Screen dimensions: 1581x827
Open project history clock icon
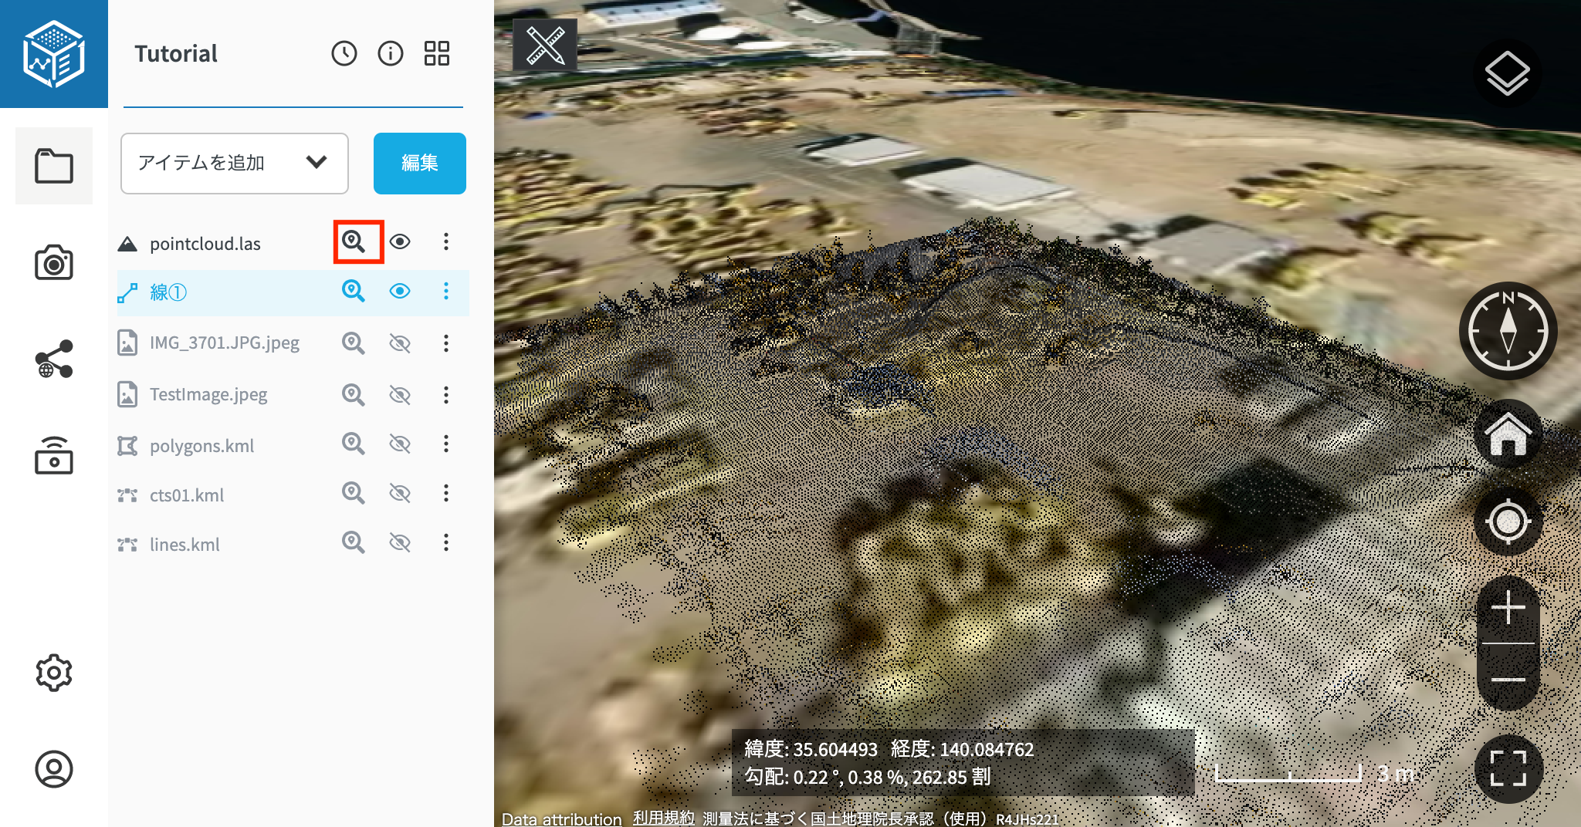[344, 53]
